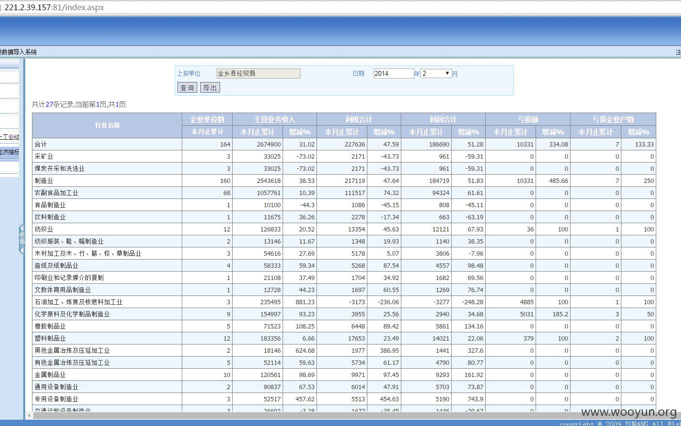Select the 饮料制造业 row name

pos(50,217)
